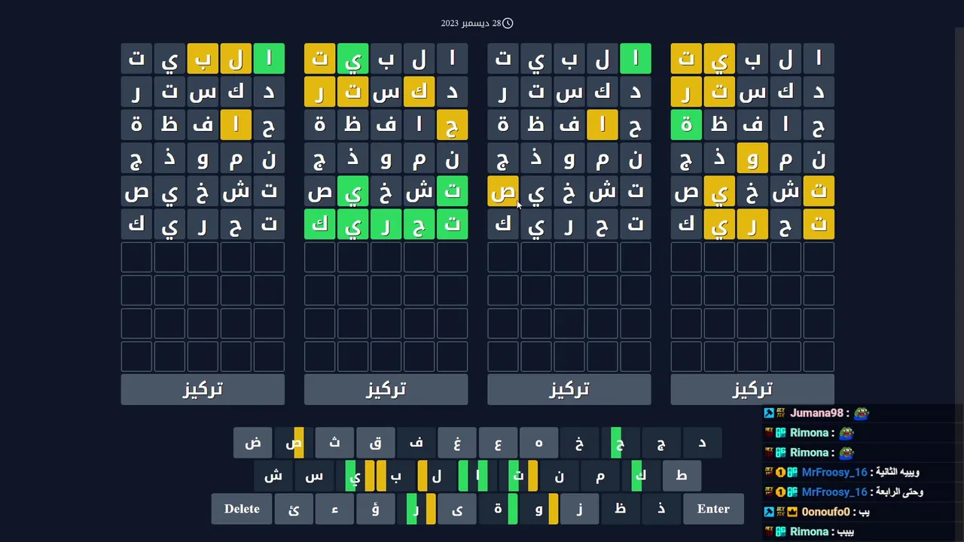Tap the ك key on the keyboard
The image size is (964, 542).
point(640,476)
